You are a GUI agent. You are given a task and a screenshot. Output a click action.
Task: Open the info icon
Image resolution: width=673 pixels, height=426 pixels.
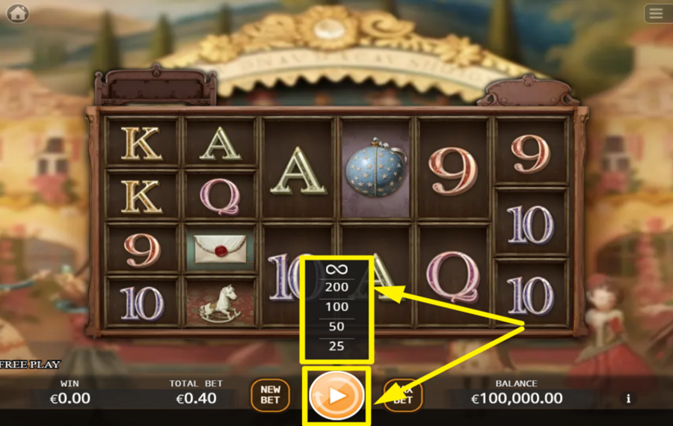pos(628,398)
